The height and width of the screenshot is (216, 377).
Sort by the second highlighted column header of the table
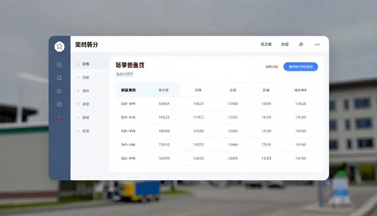pyautogui.click(x=164, y=90)
